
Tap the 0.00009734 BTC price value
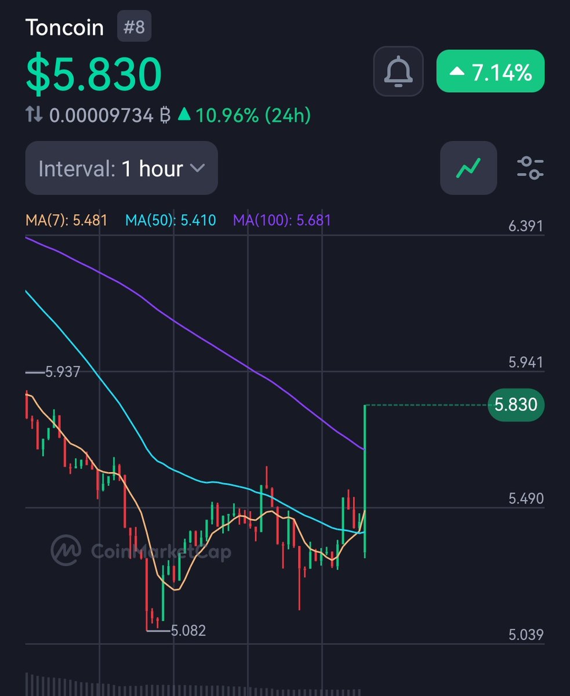(x=109, y=115)
